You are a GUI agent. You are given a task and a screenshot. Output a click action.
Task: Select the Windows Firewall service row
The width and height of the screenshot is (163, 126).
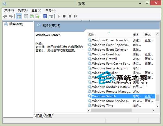[121, 59]
